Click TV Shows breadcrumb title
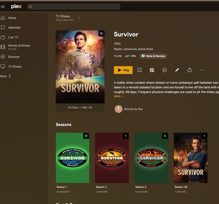 click(63, 16)
